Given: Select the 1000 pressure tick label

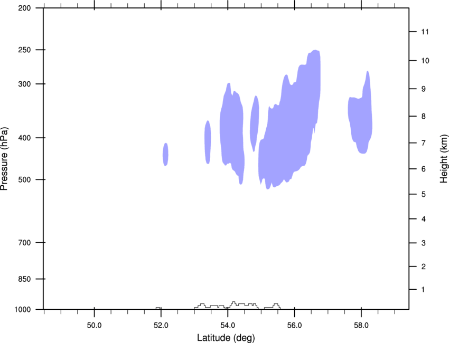Looking at the screenshot, I should (23, 310).
